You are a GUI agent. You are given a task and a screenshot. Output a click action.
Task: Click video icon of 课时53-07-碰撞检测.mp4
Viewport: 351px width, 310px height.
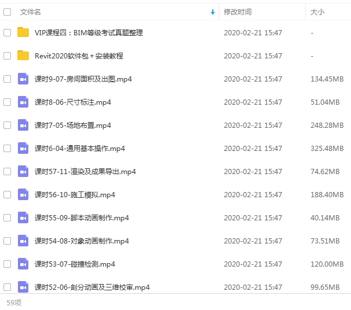[x=23, y=264]
